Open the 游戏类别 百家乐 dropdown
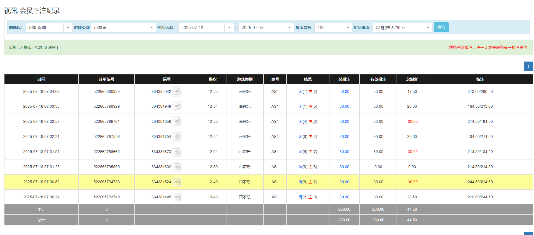This screenshot has height=235, width=534. pyautogui.click(x=151, y=28)
